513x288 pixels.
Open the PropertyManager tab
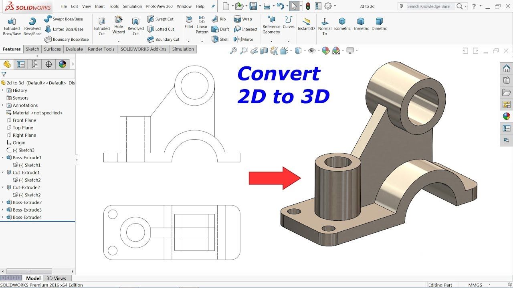pyautogui.click(x=21, y=64)
